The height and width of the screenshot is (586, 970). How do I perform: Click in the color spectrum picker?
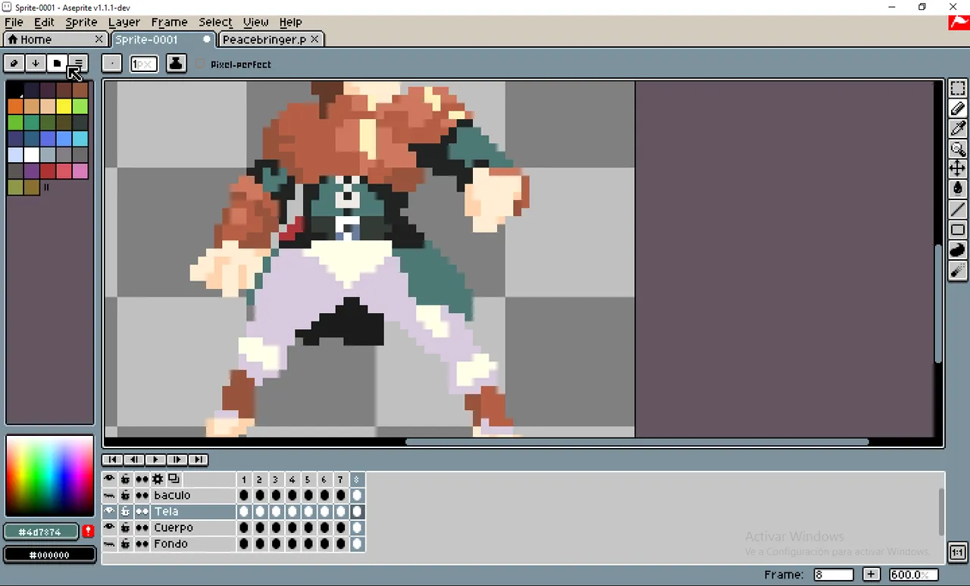point(50,476)
